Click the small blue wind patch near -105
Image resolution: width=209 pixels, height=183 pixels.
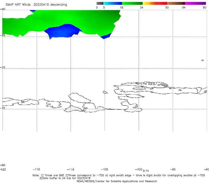click(x=106, y=36)
